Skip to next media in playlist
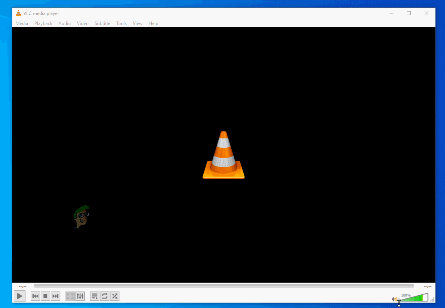 [x=55, y=296]
